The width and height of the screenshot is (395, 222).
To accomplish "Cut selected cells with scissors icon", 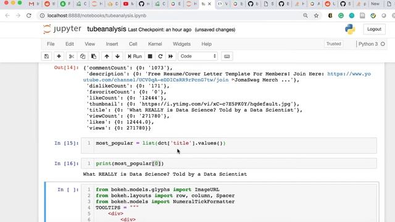I will (x=72, y=56).
